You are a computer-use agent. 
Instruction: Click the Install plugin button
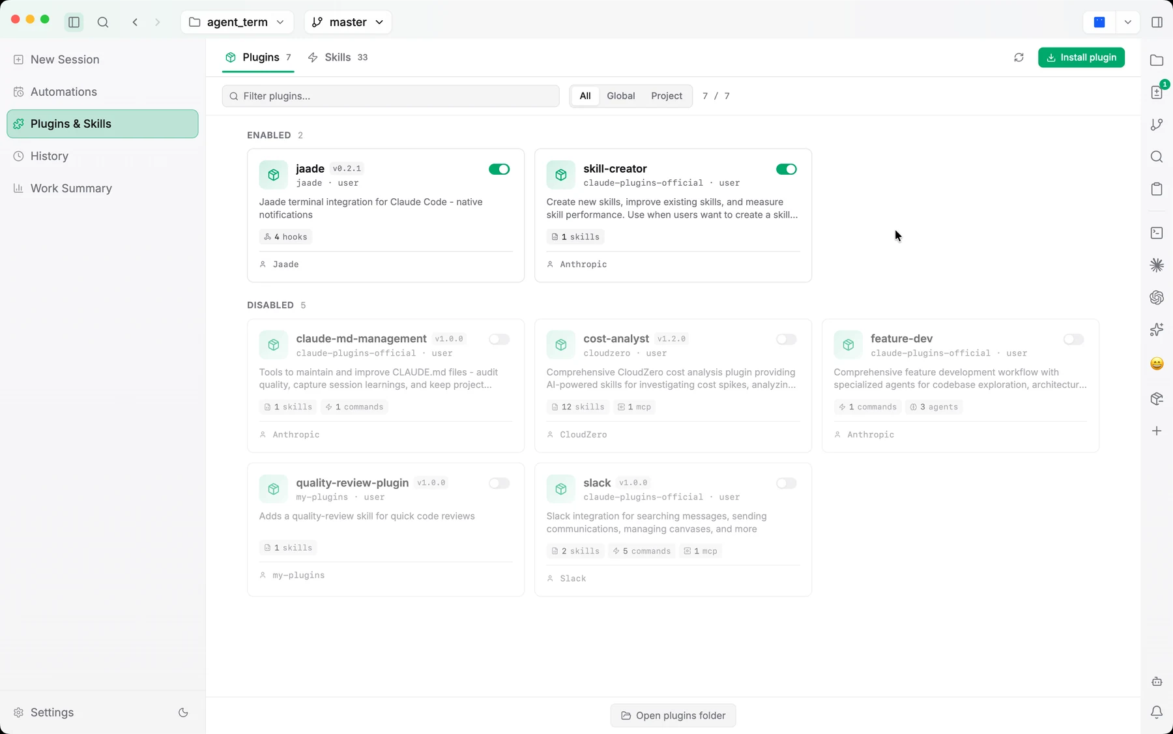point(1081,57)
